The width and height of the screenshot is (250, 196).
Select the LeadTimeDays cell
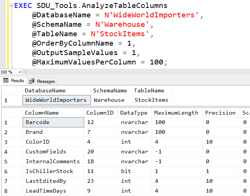(x=53, y=191)
